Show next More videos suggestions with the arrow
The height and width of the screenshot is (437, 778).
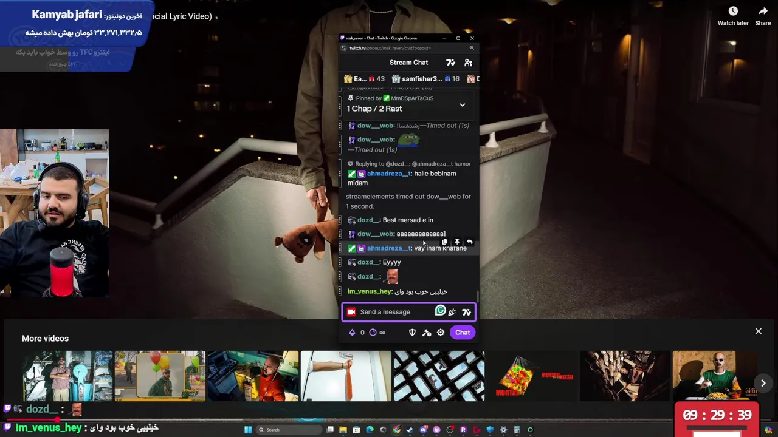point(763,383)
